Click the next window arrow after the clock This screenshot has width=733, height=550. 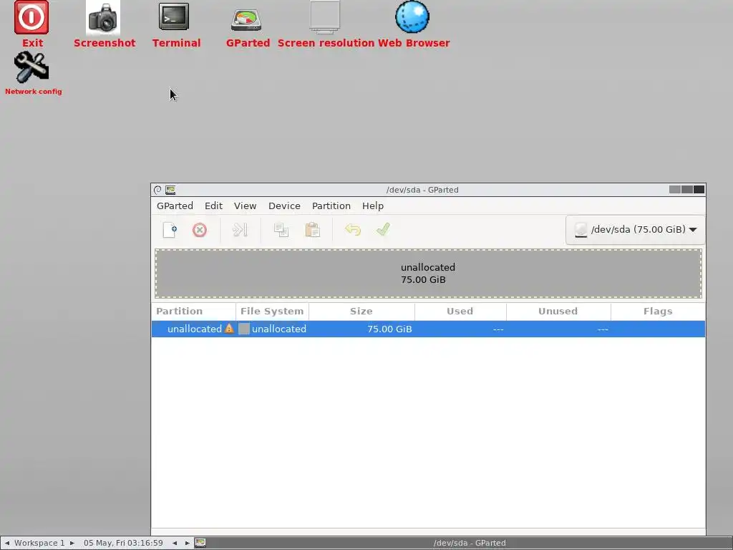(x=187, y=543)
